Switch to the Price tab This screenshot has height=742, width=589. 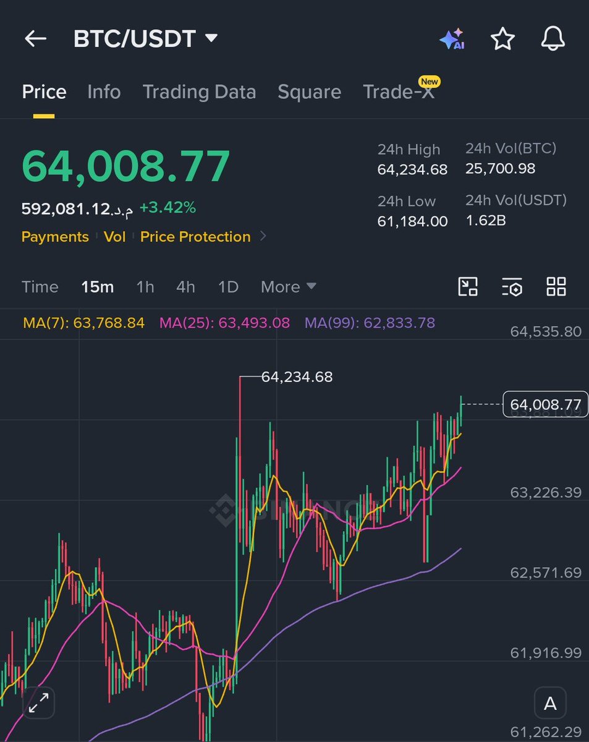point(44,92)
